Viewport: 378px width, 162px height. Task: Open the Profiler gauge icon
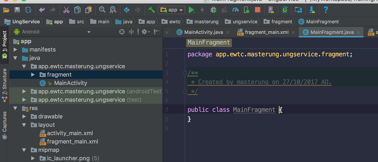point(235,10)
